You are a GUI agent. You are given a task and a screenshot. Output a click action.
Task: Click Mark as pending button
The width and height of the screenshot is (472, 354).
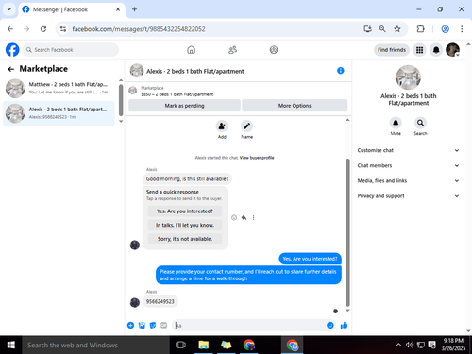click(184, 106)
